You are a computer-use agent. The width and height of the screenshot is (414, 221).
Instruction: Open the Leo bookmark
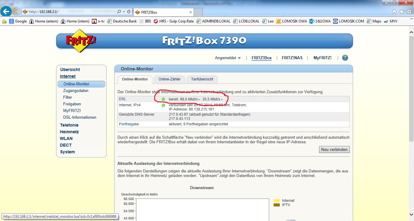pyautogui.click(x=268, y=21)
